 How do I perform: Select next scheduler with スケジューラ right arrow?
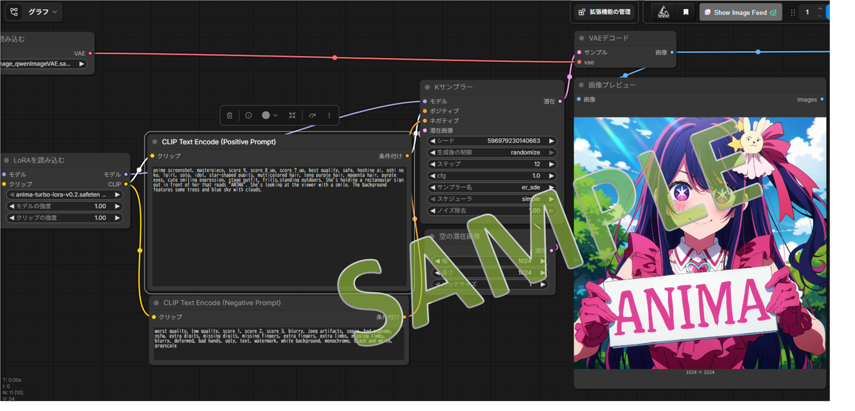click(551, 199)
